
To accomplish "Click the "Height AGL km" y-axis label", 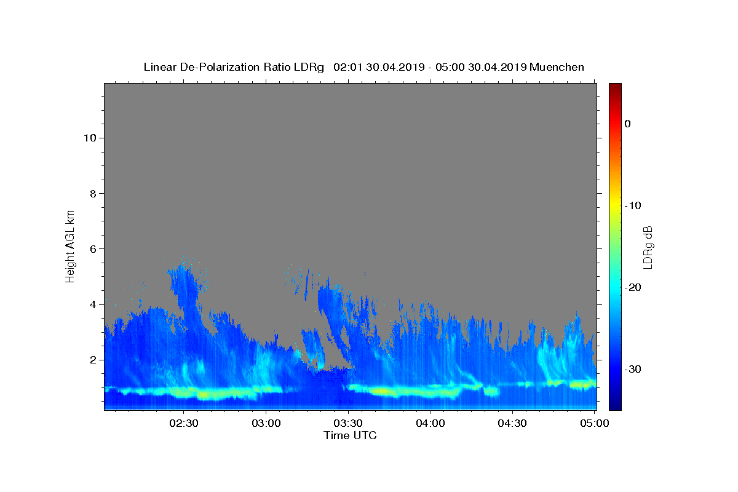I will pos(70,246).
